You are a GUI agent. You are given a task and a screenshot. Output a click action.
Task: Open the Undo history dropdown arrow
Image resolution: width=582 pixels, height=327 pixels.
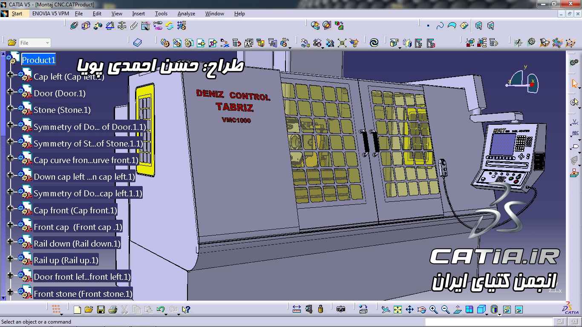click(x=166, y=315)
